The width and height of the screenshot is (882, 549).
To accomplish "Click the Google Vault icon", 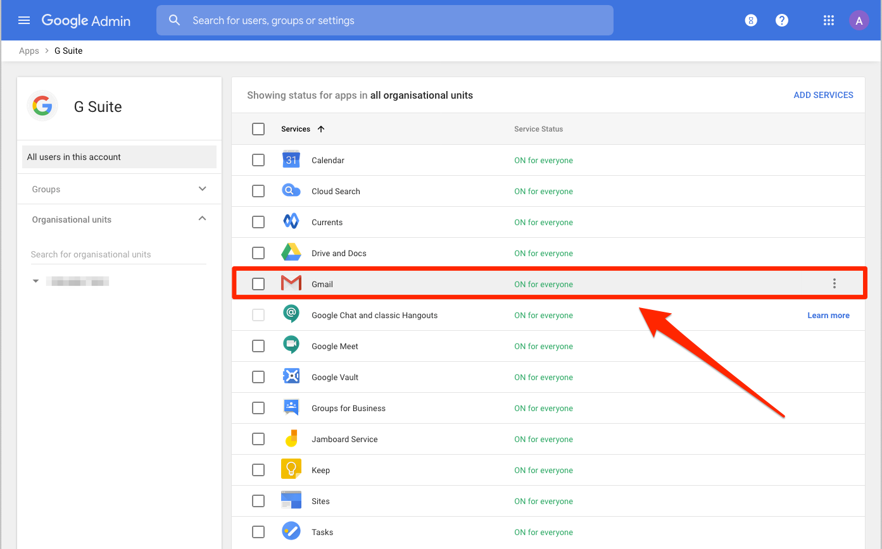I will click(291, 376).
